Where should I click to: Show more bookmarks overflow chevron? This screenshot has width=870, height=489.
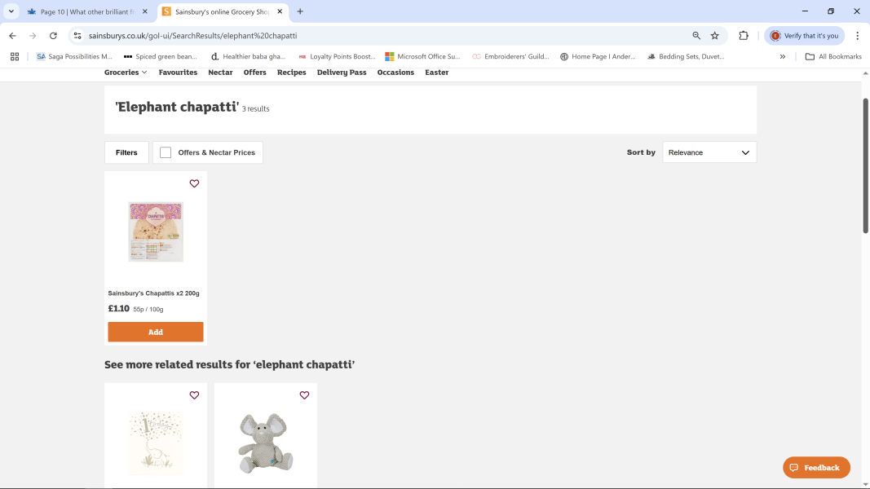783,56
